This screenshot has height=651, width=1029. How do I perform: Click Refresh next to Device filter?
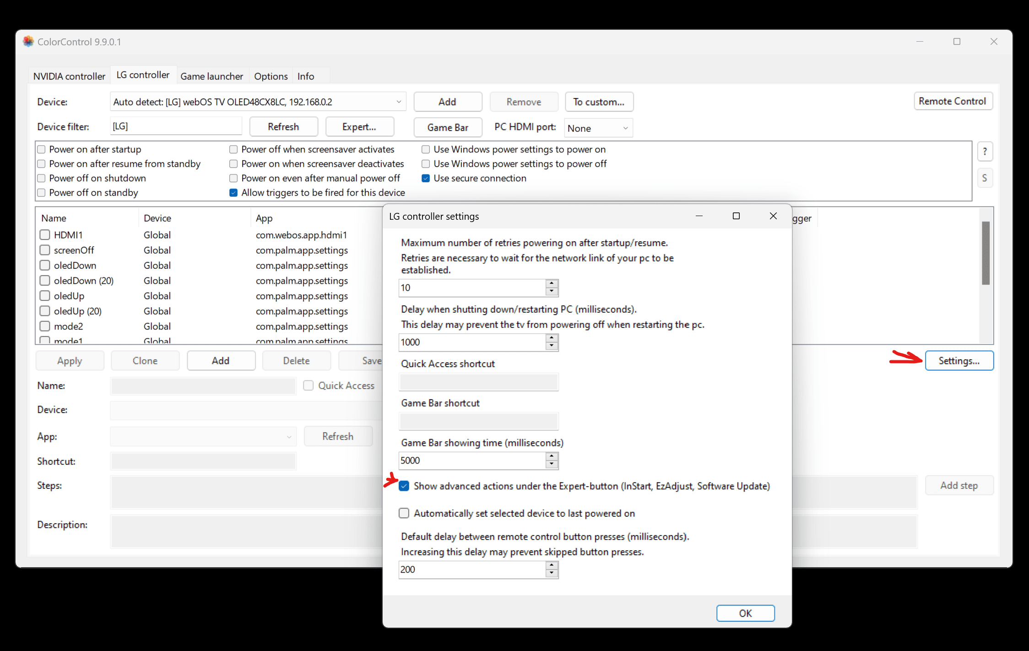[283, 127]
